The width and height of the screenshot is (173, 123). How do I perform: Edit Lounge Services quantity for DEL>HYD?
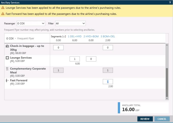point(75,59)
